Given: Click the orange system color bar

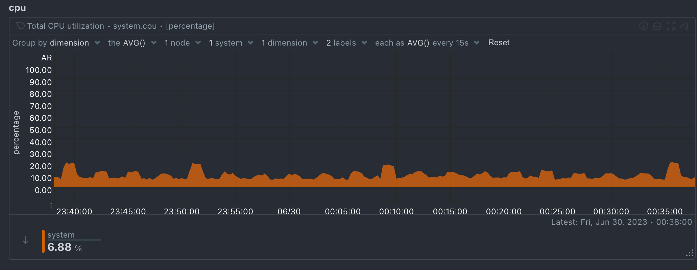Looking at the screenshot, I should point(43,241).
